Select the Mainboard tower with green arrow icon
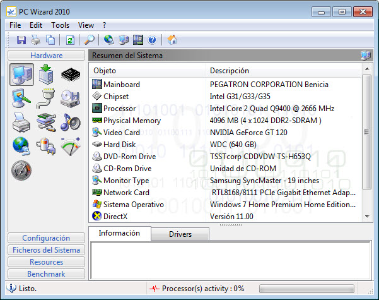Image resolution: width=379 pixels, height=300 pixels. (x=46, y=75)
